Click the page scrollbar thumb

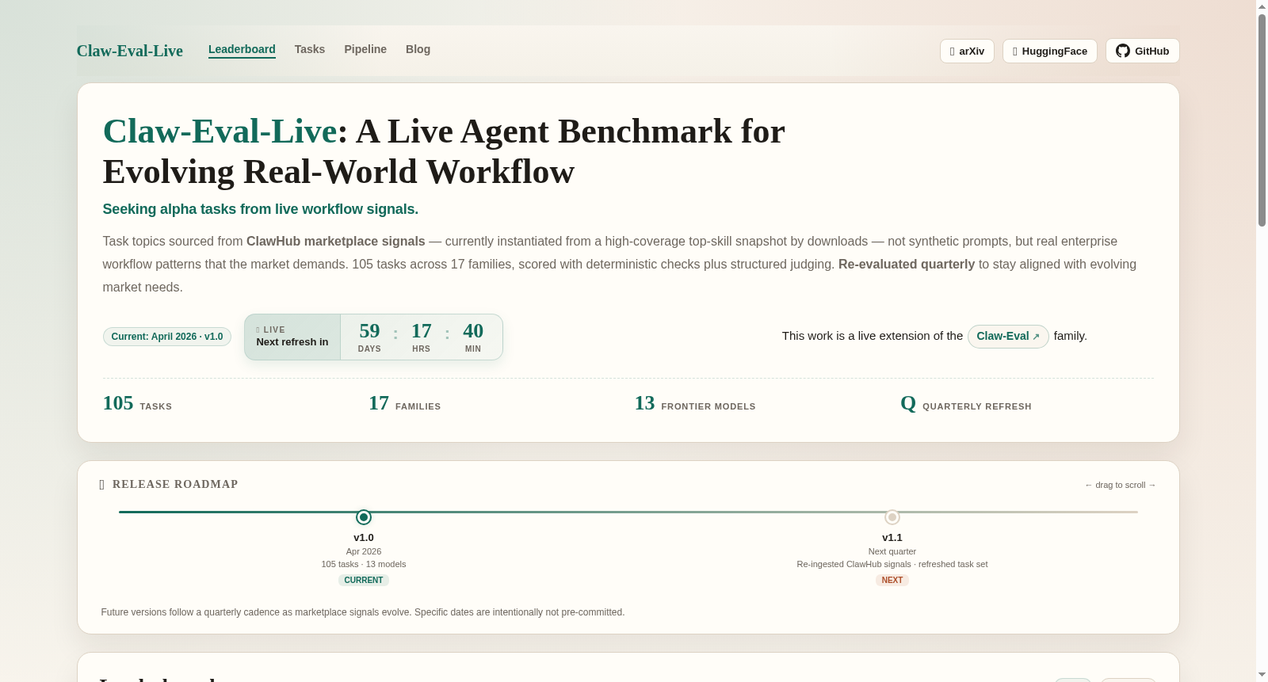1262,120
